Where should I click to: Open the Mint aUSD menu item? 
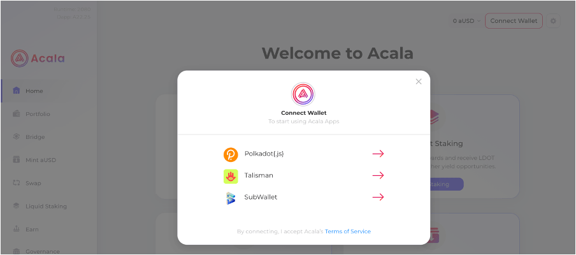[x=43, y=159]
